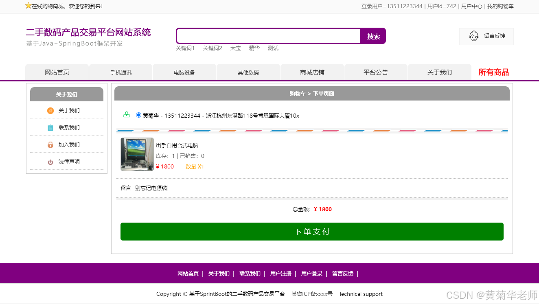Click the 搜索 search button
Viewport: 539px width, 304px height.
(372, 36)
